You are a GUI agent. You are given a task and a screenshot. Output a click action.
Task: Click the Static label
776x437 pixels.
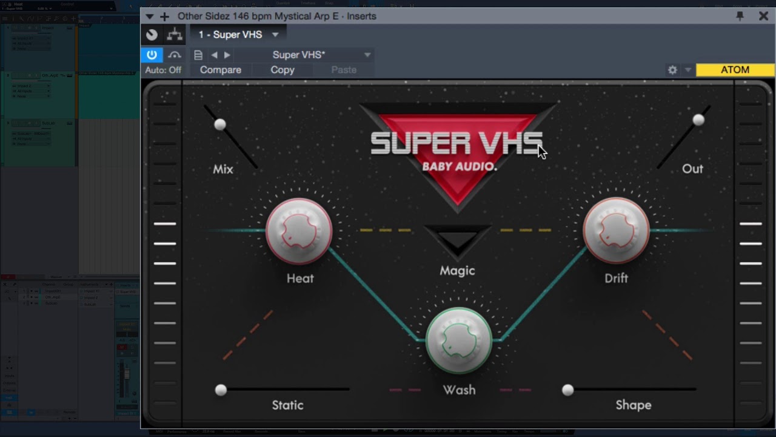[287, 405]
